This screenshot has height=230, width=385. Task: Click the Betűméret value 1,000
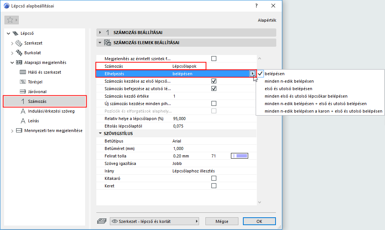[x=178, y=148]
